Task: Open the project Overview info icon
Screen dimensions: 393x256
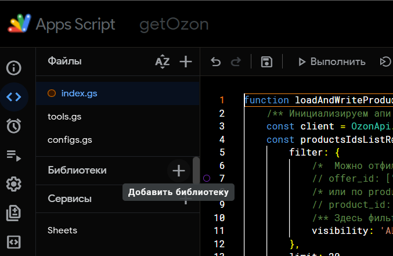Action: [14, 68]
